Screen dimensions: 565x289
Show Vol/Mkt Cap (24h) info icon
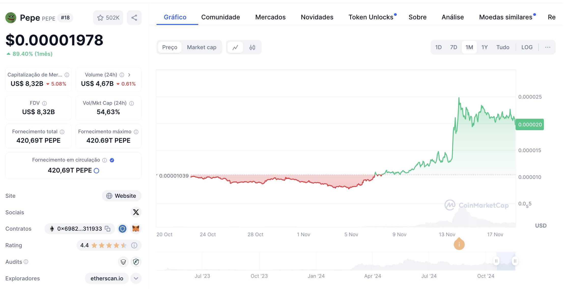(132, 103)
